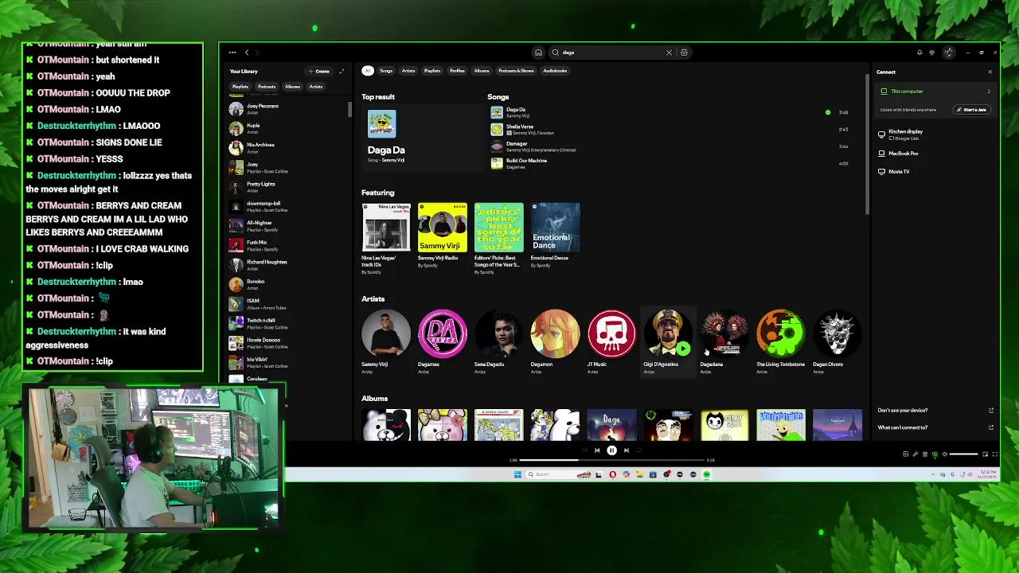Skip to the previous track

[x=597, y=450]
